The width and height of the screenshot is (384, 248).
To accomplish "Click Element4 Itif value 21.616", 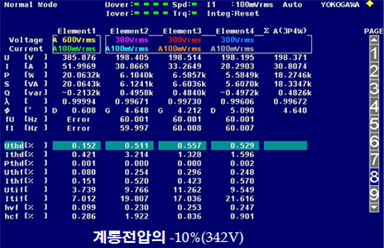I will pos(240,198).
